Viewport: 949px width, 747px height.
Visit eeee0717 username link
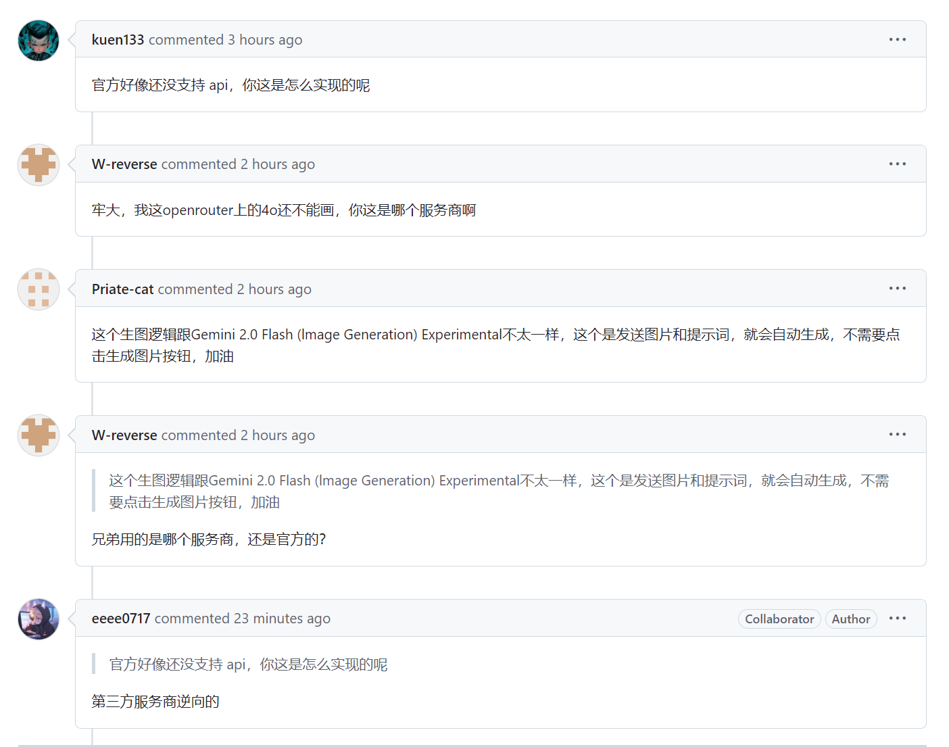pyautogui.click(x=121, y=619)
